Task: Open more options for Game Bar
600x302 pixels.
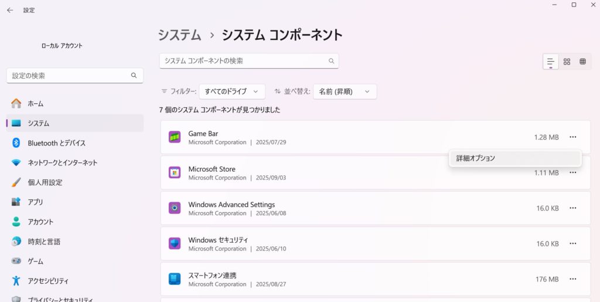Action: coord(572,137)
